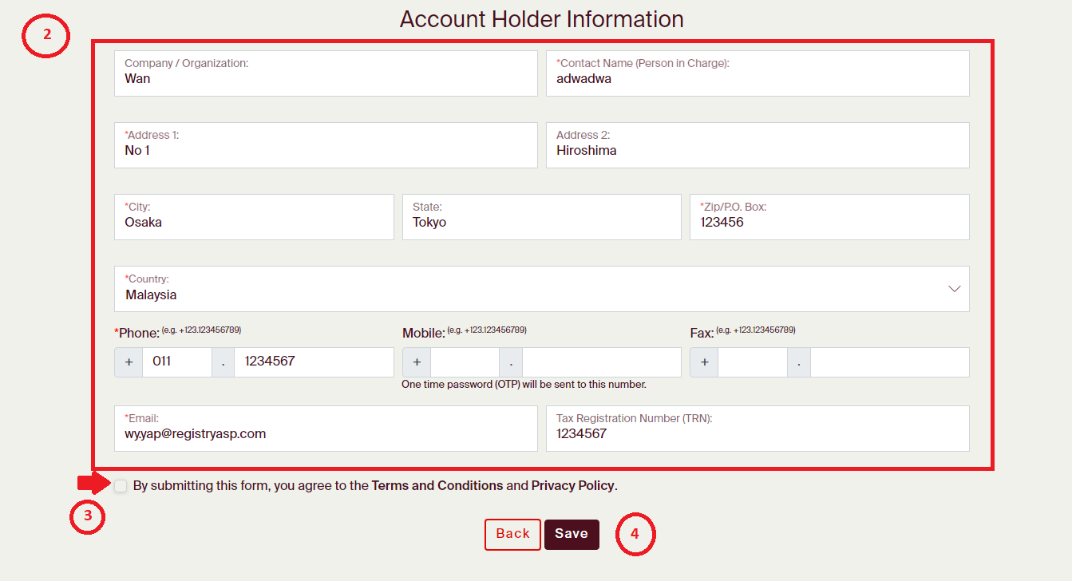Select the Address 2 field with Hiroshima
Screen dimensions: 1072x581
pyautogui.click(x=757, y=145)
